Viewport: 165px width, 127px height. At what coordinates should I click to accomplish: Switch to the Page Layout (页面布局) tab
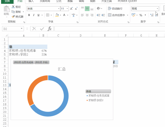pyautogui.click(x=45, y=1)
